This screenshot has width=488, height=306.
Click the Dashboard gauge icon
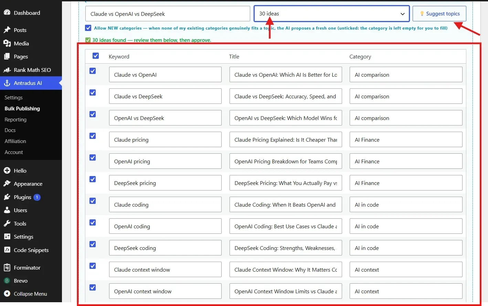7,13
